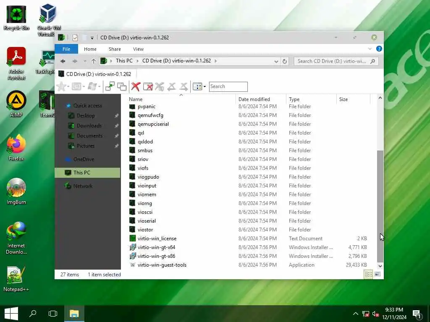Open the Internet Download Manager desktop icon
Viewport: 430px width, 322px height.
coord(16,238)
